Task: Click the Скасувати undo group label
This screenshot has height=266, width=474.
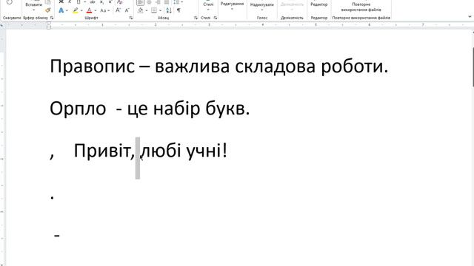Action: point(12,18)
